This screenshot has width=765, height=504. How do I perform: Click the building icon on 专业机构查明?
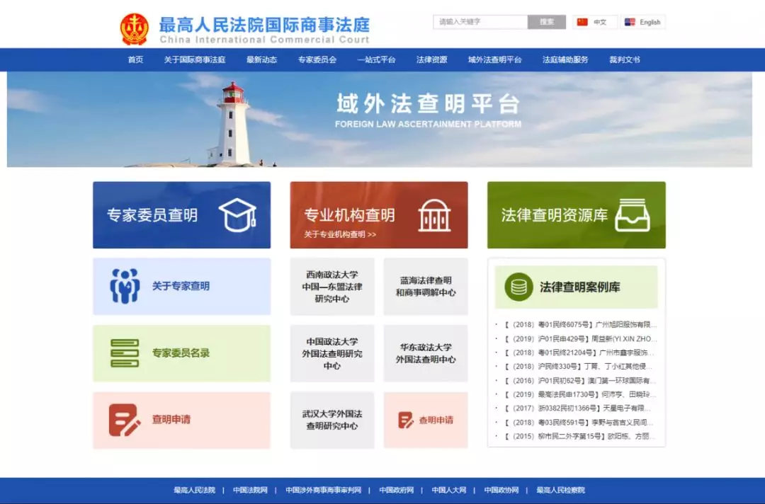pos(434,215)
